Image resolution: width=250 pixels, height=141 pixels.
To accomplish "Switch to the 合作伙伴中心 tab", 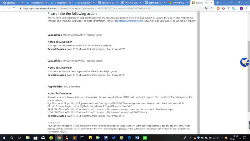I will (178, 3).
